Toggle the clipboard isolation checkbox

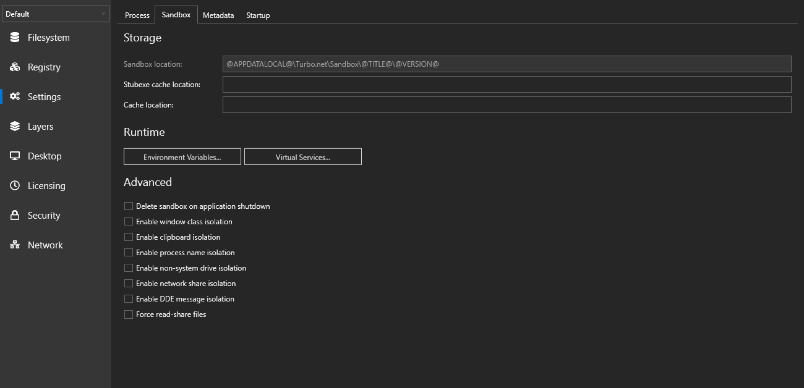tap(129, 237)
